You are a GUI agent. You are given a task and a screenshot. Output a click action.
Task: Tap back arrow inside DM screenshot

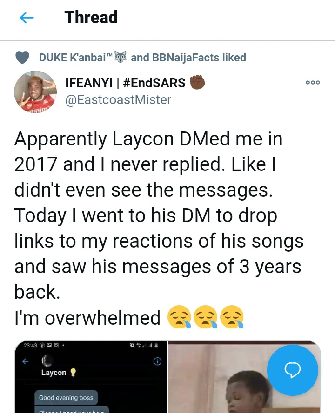pyautogui.click(x=26, y=361)
